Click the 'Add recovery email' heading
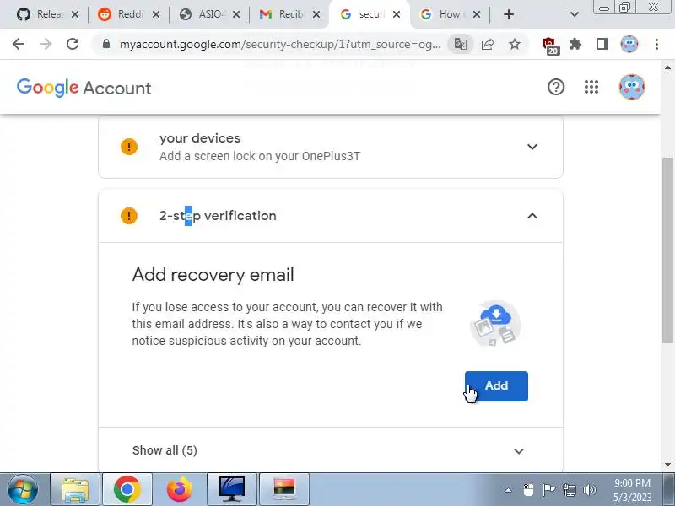The height and width of the screenshot is (506, 675). point(213,275)
